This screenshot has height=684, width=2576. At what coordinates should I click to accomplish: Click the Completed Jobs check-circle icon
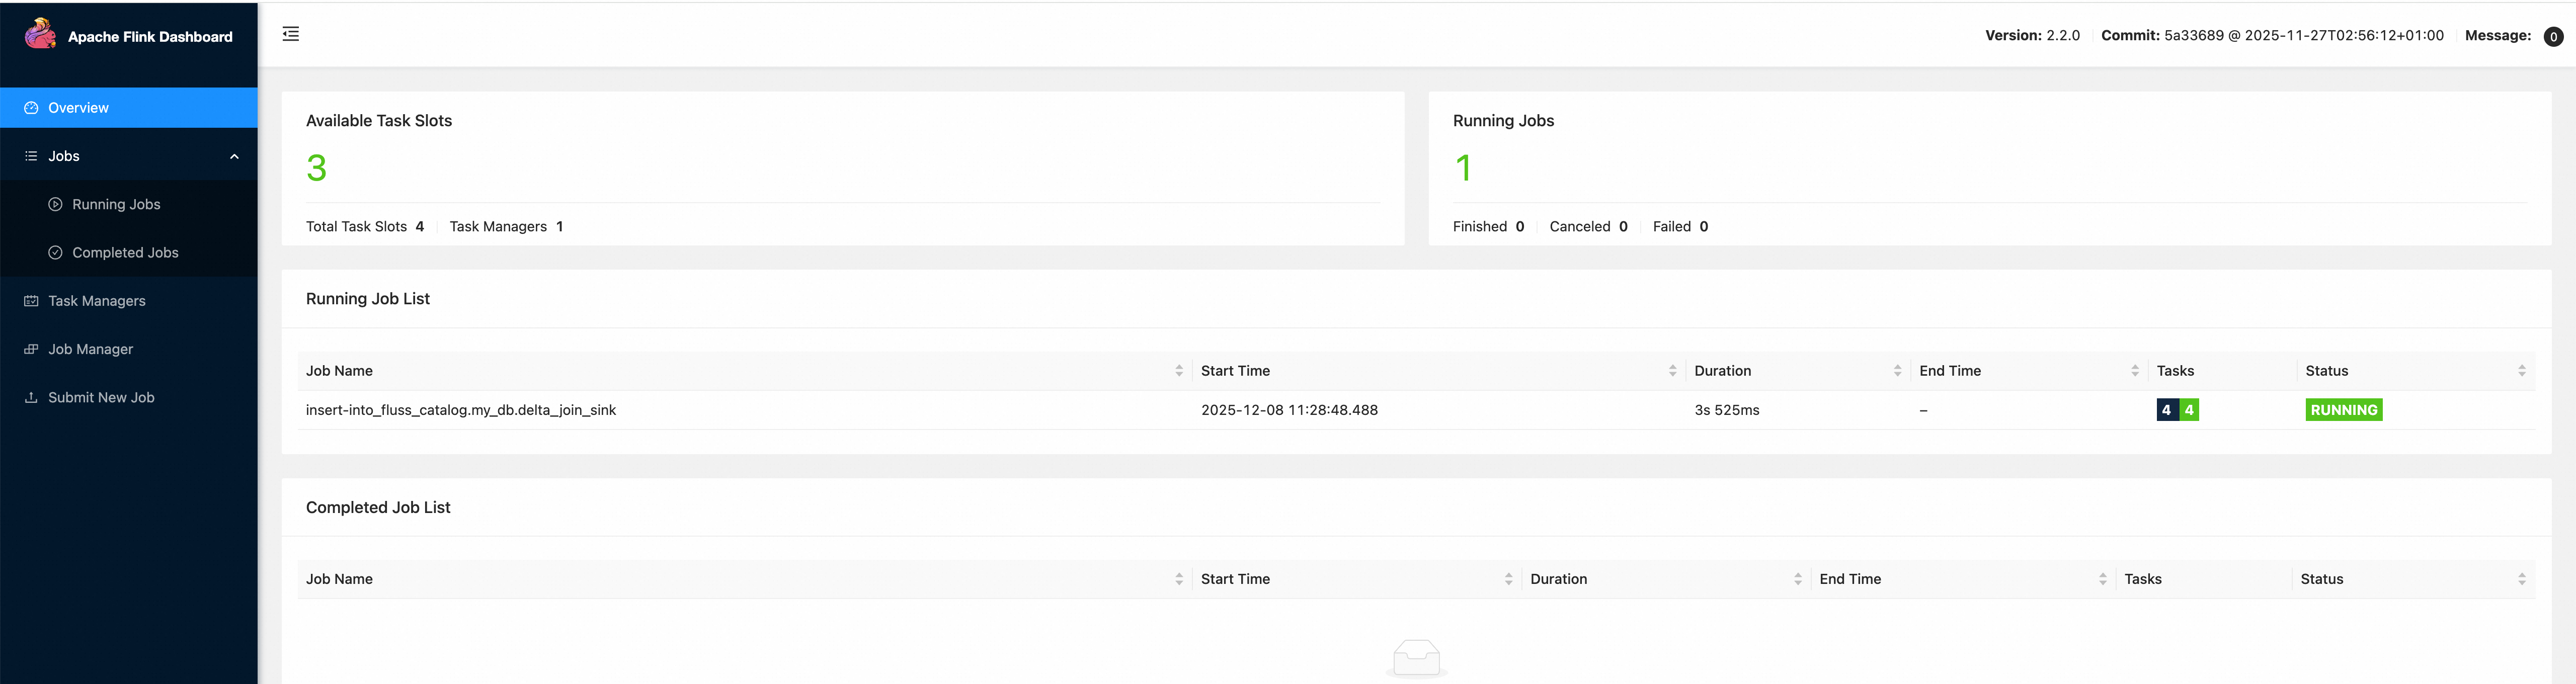(55, 253)
